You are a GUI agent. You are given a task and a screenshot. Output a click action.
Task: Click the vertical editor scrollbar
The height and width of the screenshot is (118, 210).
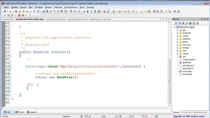(169, 81)
